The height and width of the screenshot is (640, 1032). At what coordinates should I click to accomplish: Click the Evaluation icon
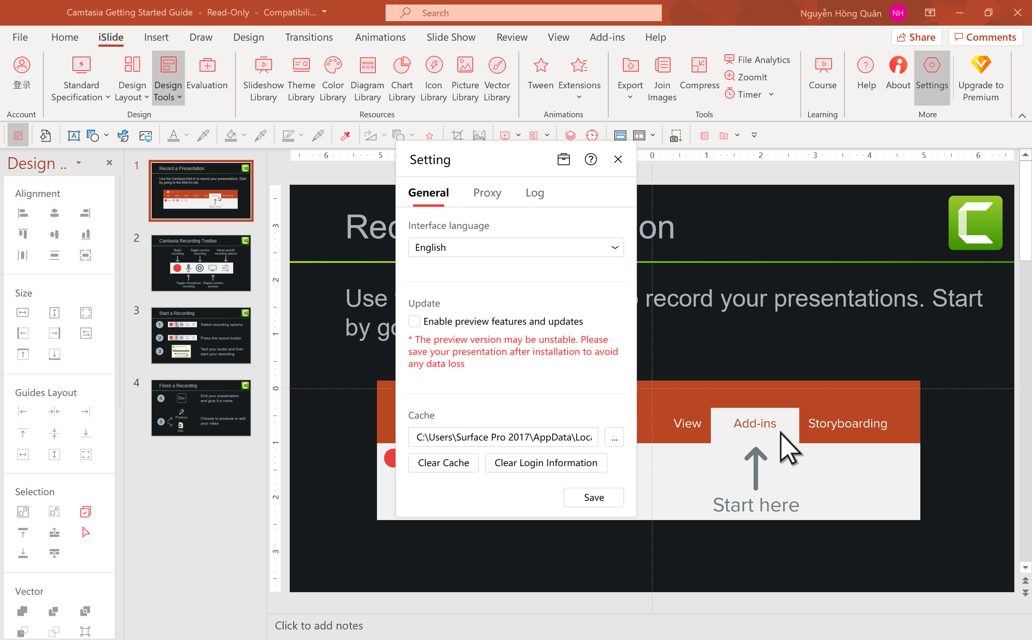coord(207,73)
